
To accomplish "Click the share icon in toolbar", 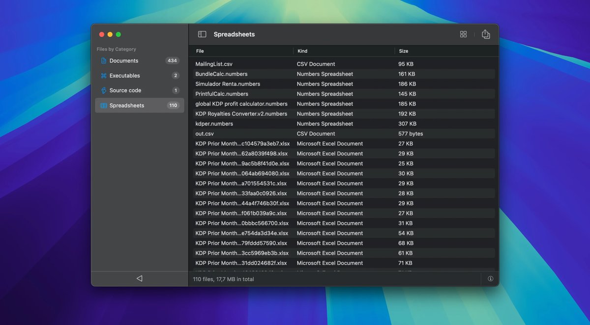I will [x=486, y=34].
